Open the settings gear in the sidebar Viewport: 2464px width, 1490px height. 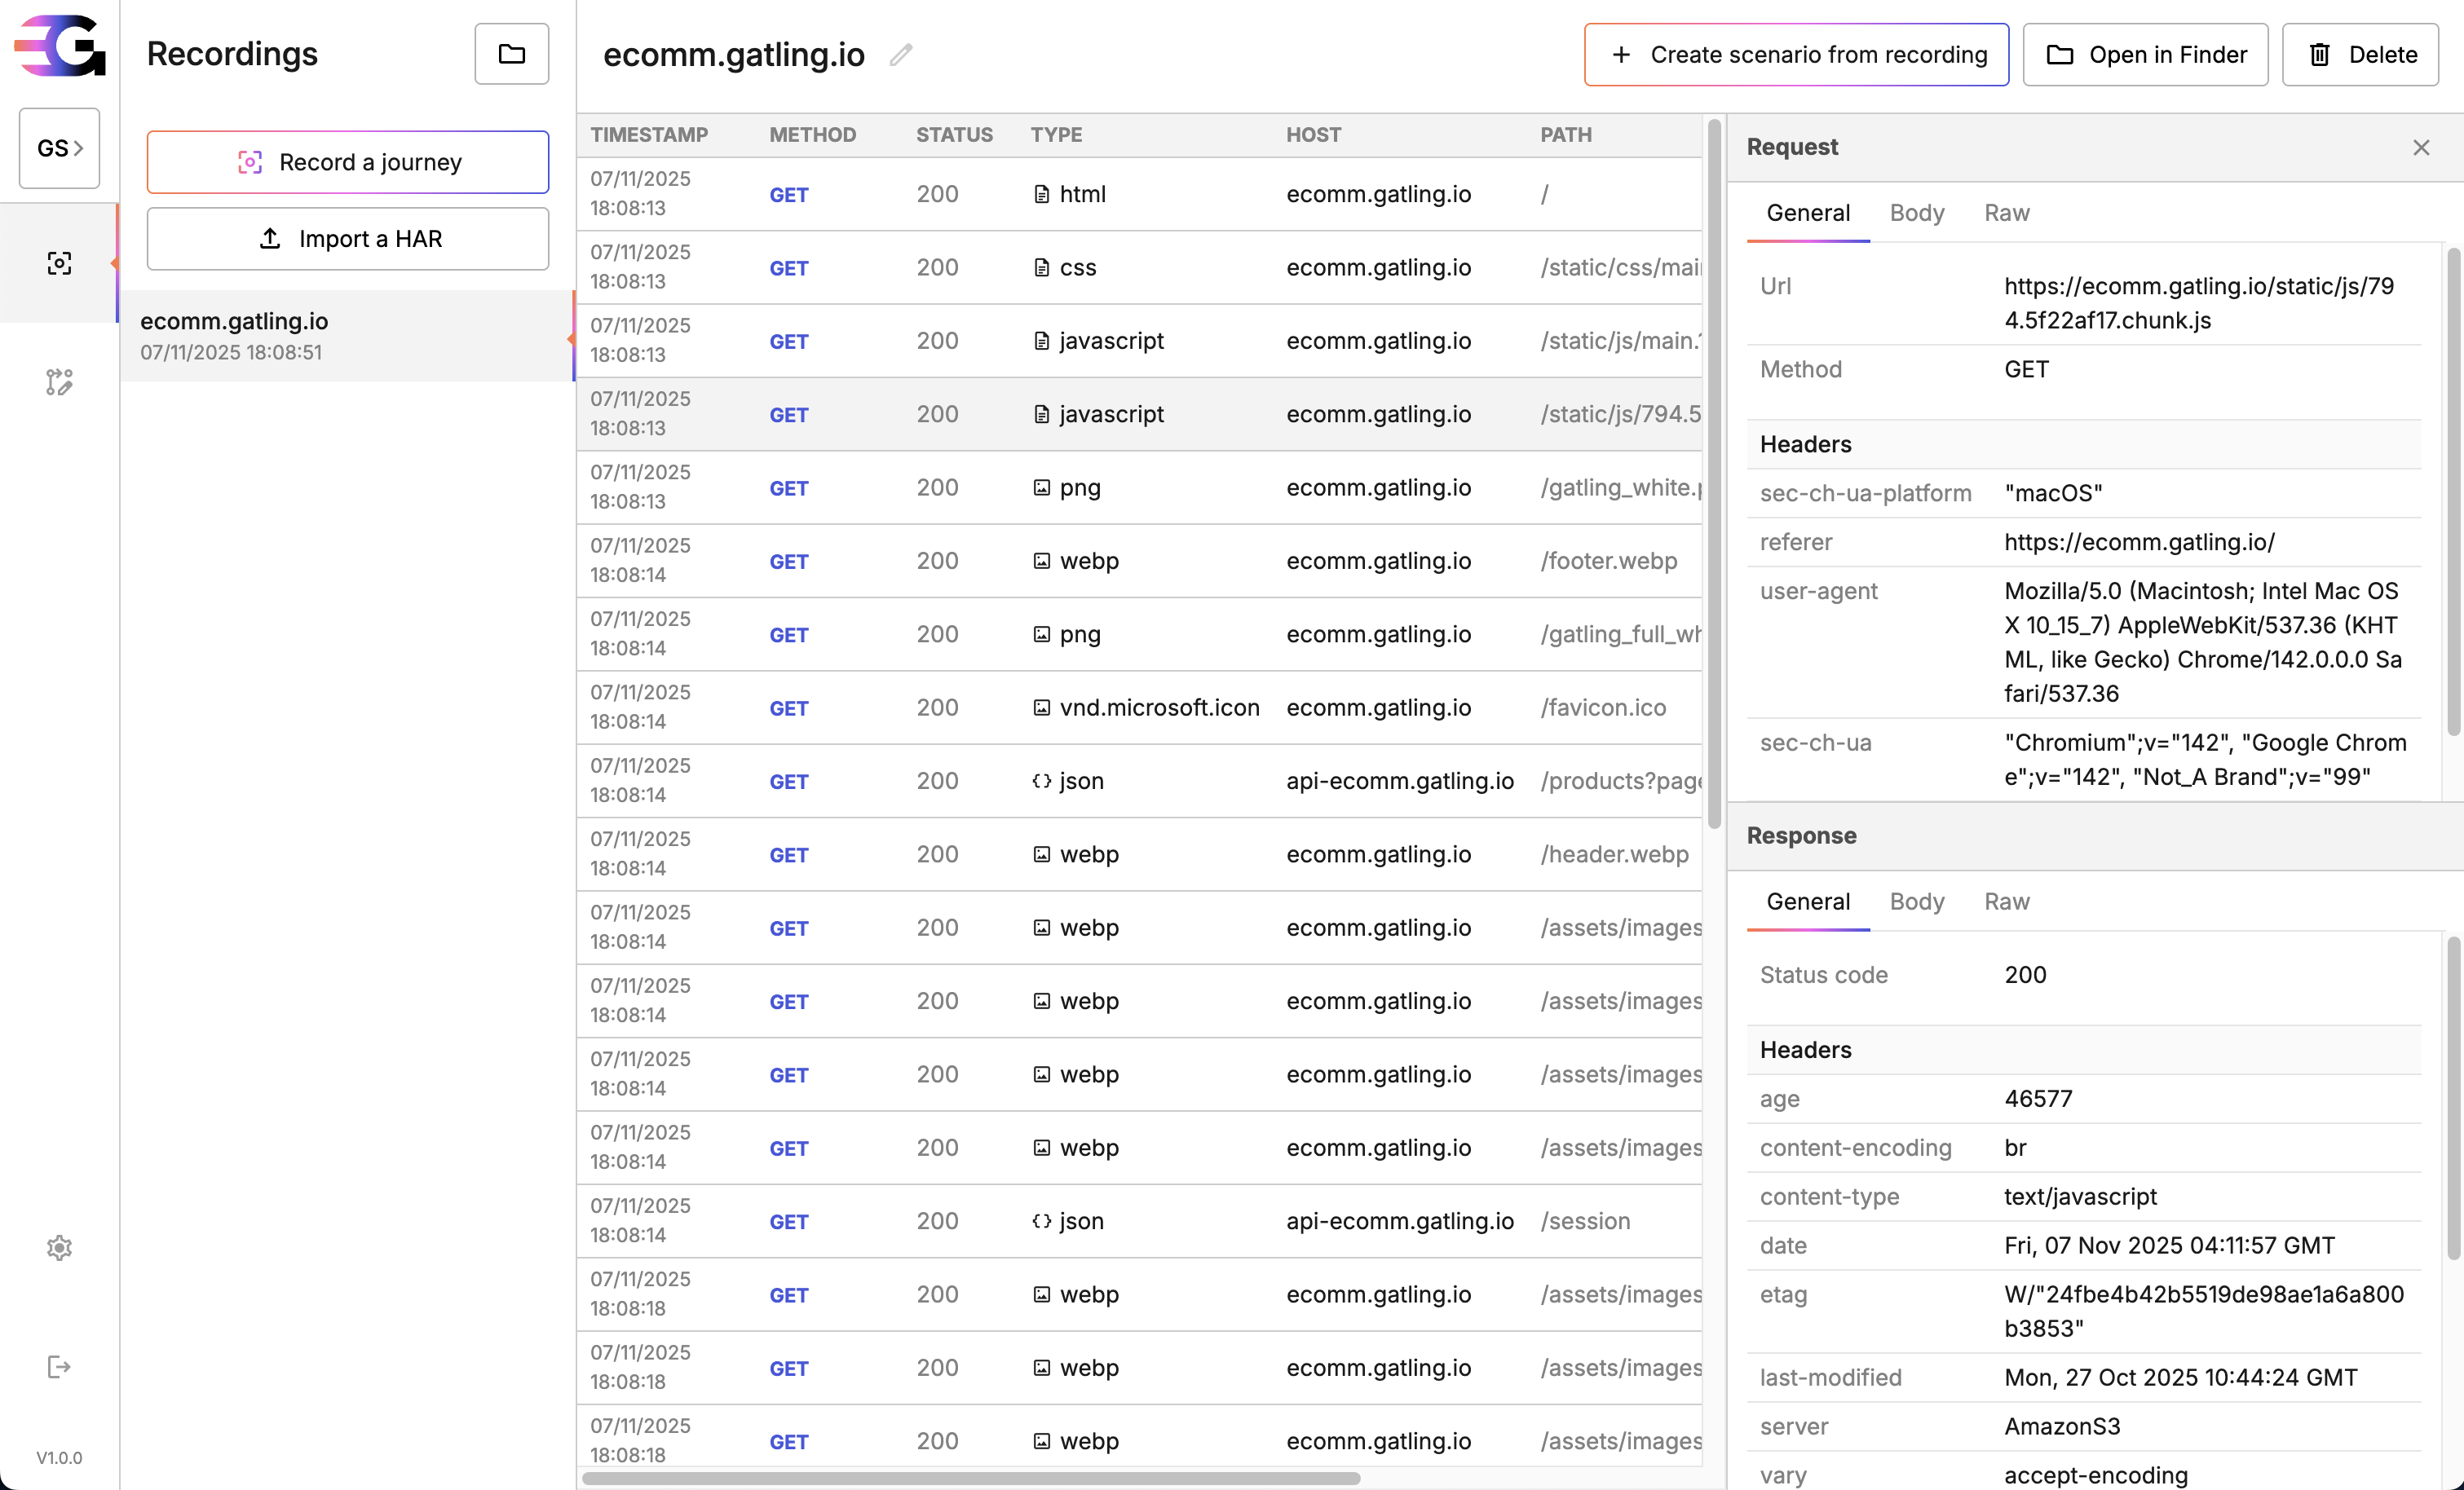[x=59, y=1247]
